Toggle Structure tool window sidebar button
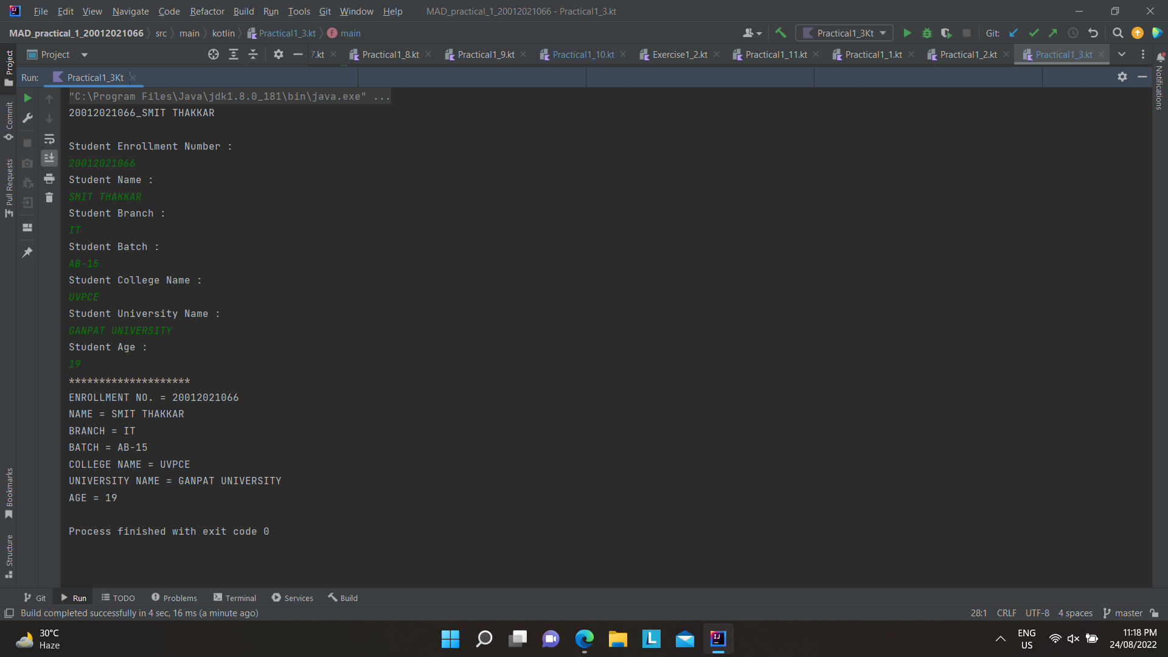The width and height of the screenshot is (1168, 657). [x=9, y=556]
